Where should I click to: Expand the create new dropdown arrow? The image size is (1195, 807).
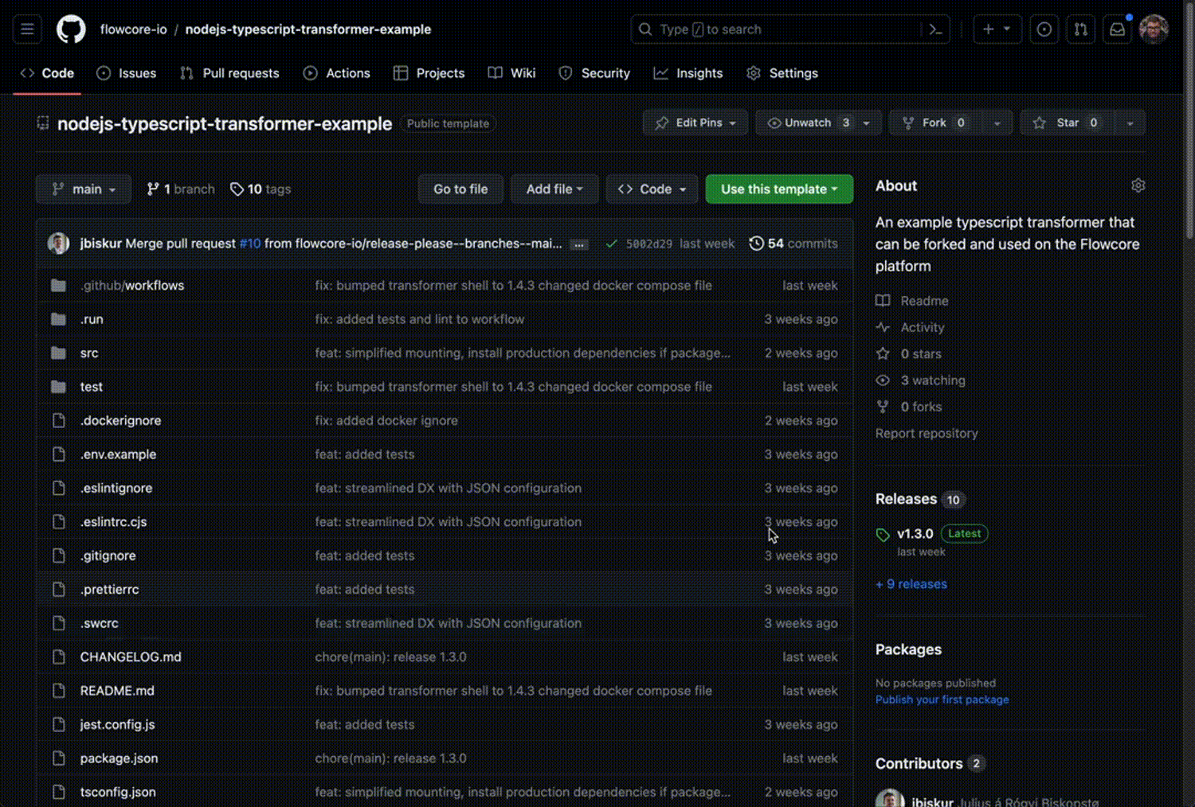[1007, 29]
